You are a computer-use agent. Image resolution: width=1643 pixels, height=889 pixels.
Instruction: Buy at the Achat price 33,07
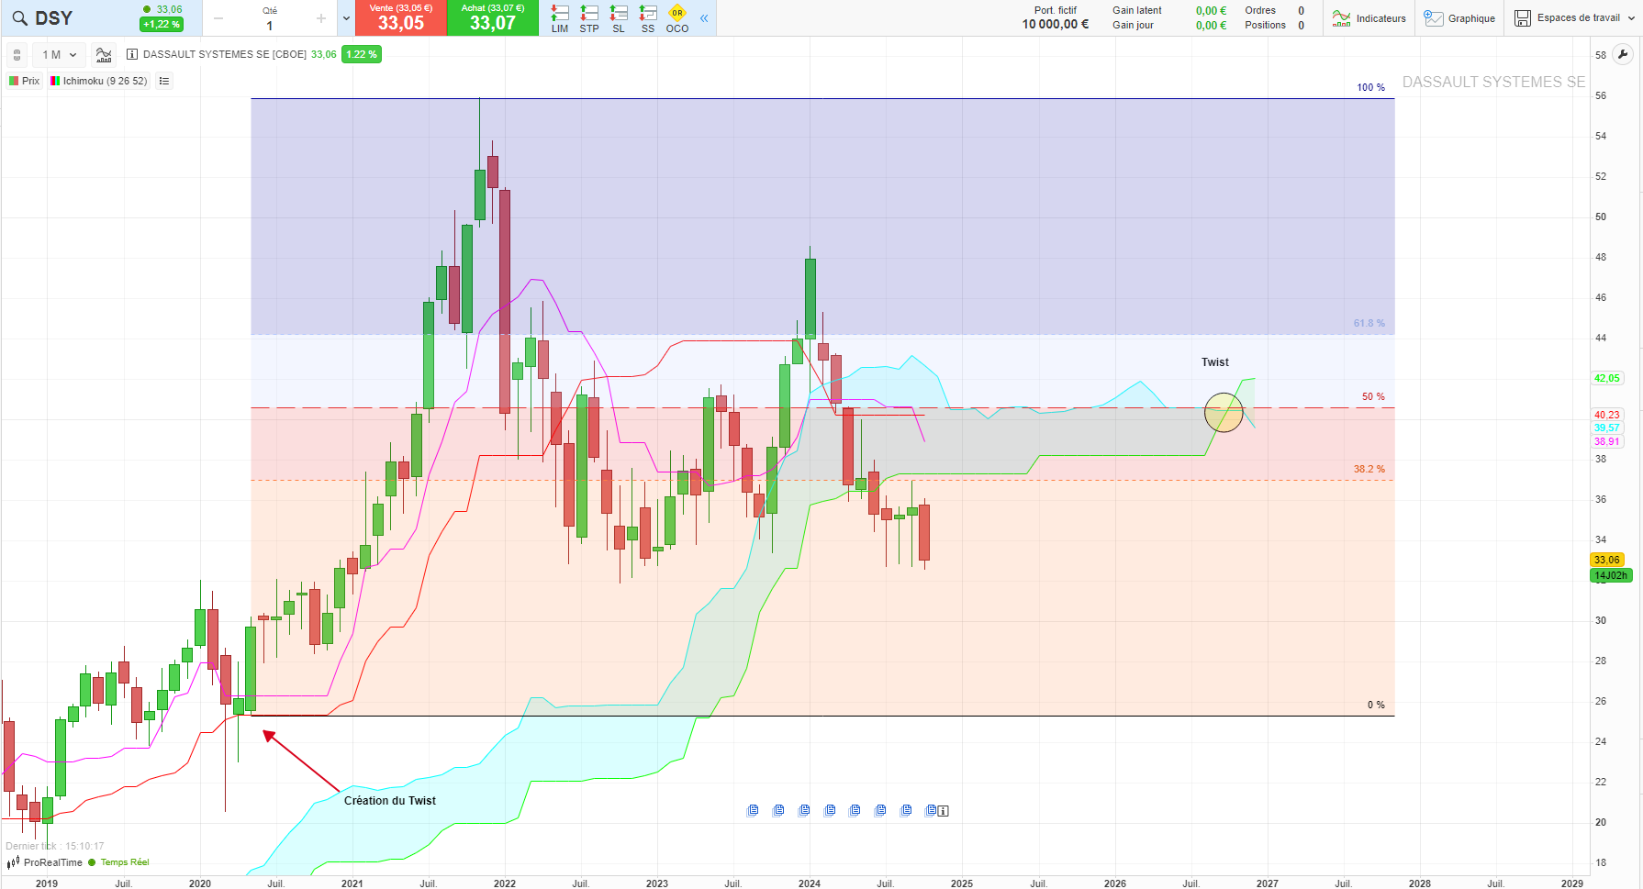[493, 18]
